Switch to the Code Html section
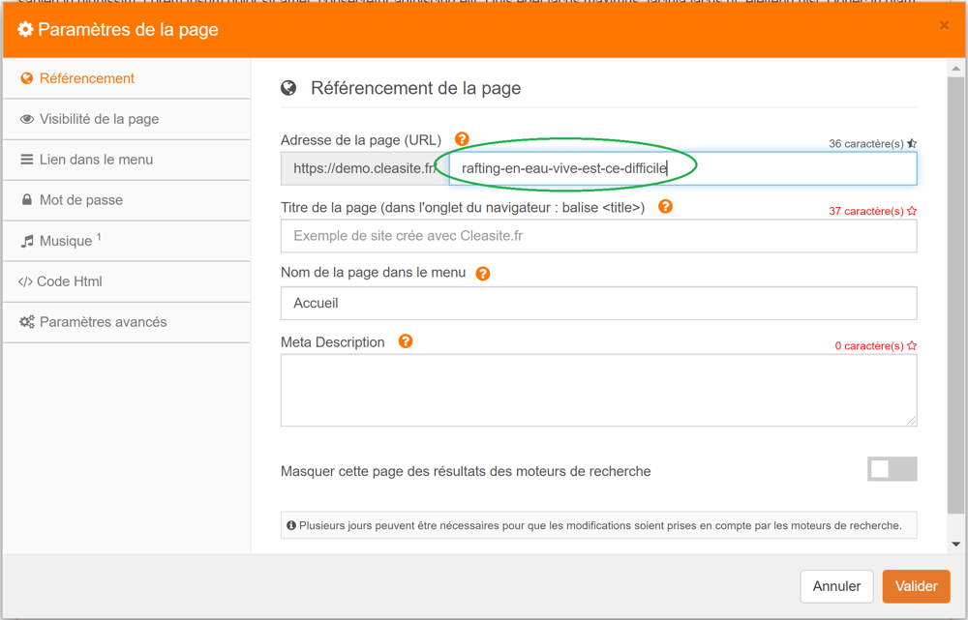Viewport: 968px width, 620px height. point(69,281)
